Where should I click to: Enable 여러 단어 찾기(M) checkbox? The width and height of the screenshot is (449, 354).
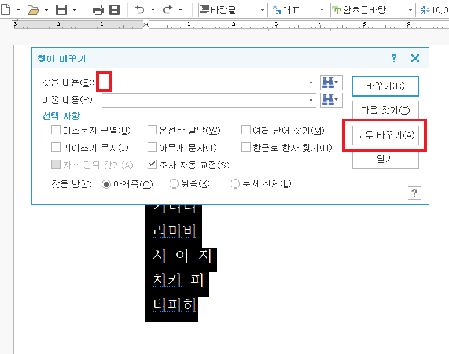point(246,130)
